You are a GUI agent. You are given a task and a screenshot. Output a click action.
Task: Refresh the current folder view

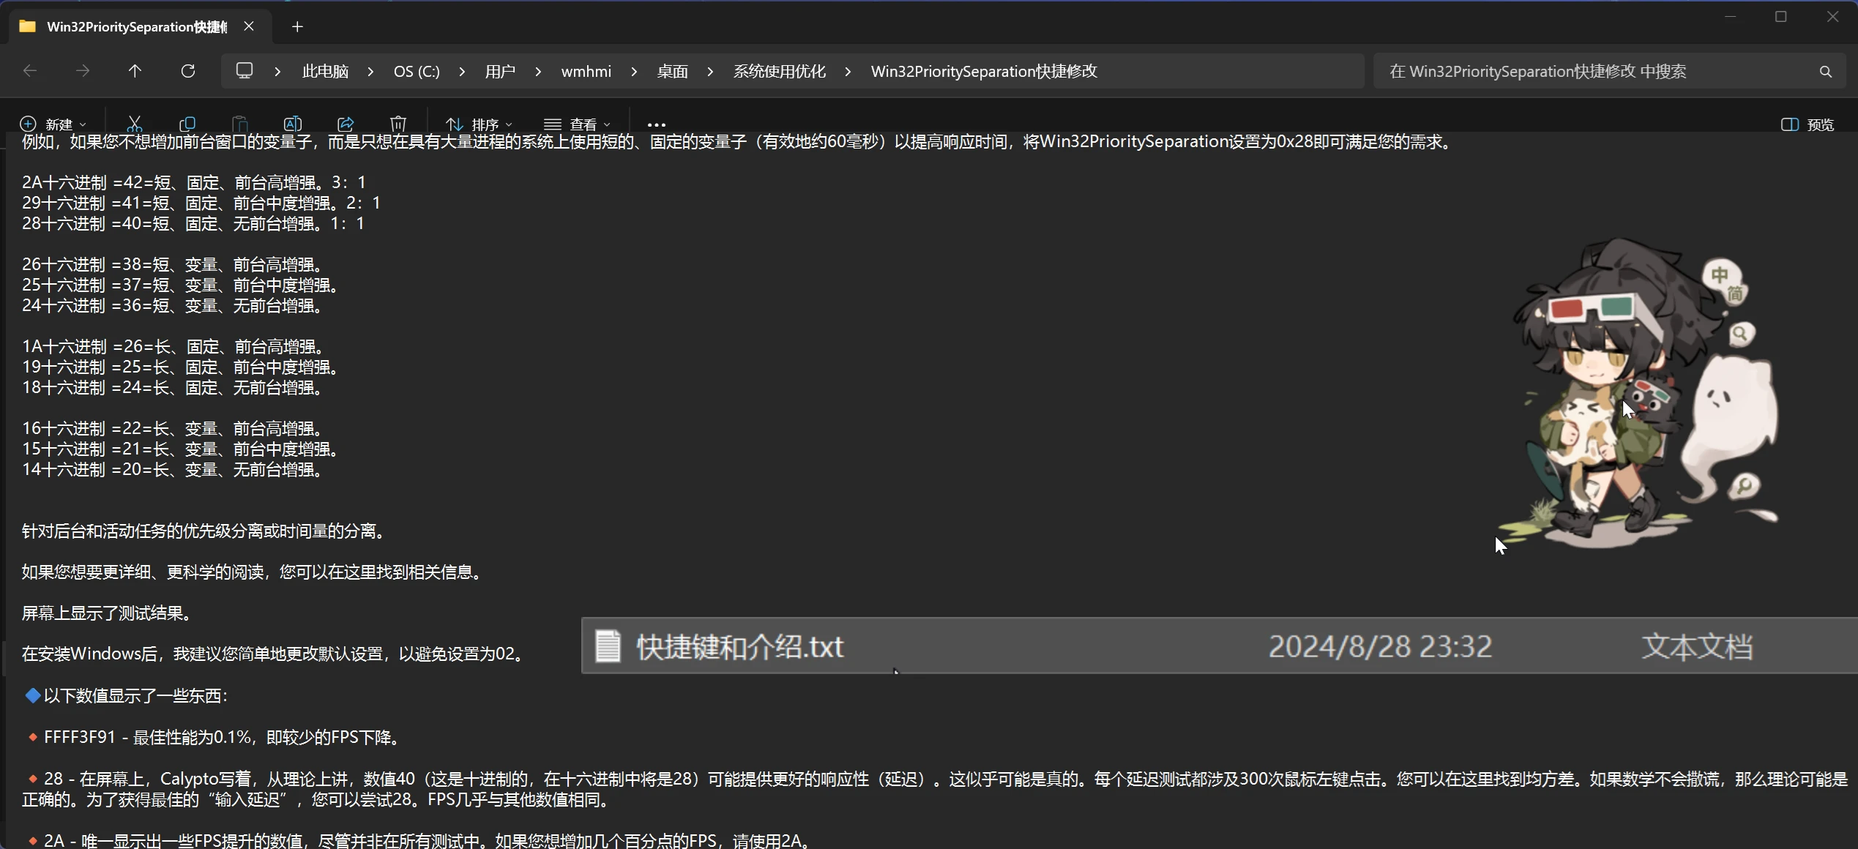[x=188, y=70]
